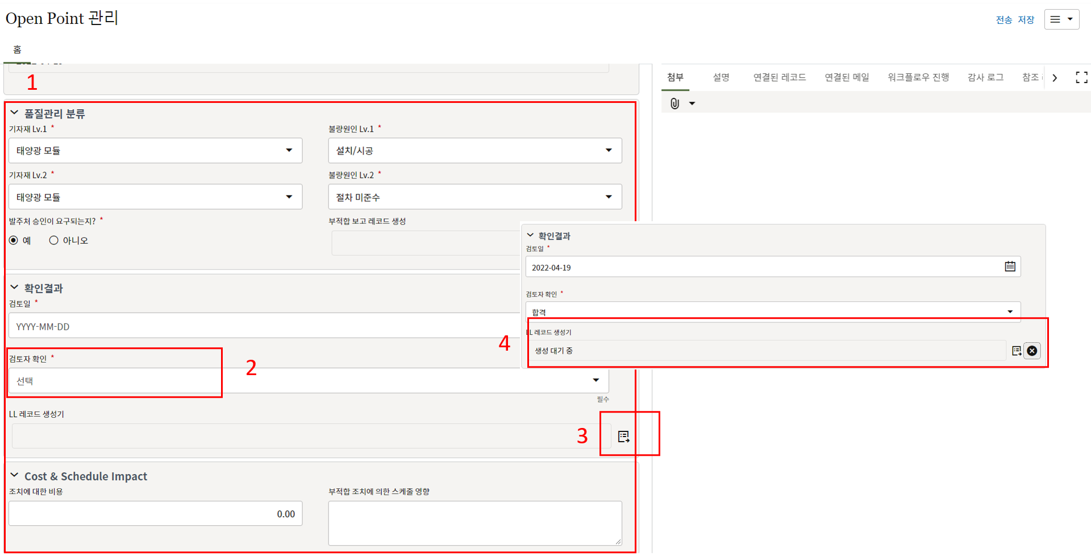Click the fullscreen expand icon
Image resolution: width=1091 pixels, height=557 pixels.
pos(1081,78)
